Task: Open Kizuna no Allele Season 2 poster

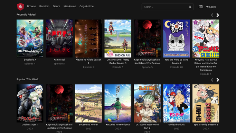Action: tap(88, 38)
